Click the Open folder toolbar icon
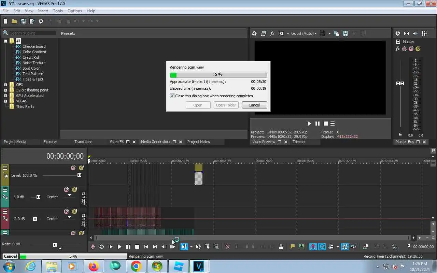437x273 pixels. pyautogui.click(x=14, y=21)
